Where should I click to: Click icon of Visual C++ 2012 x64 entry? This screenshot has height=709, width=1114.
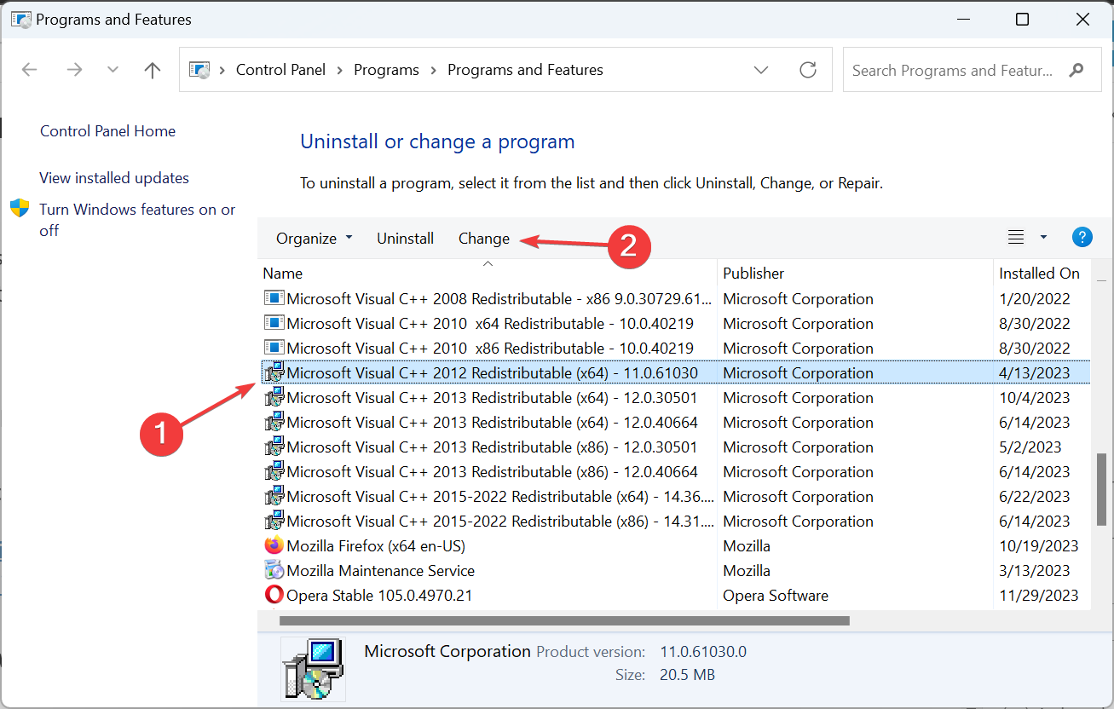274,373
